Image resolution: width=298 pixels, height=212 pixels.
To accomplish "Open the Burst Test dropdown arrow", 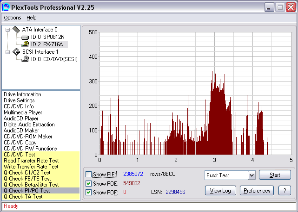I will pos(252,175).
